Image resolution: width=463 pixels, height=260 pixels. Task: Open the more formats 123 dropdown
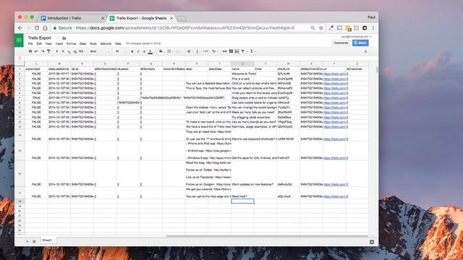tap(82, 51)
